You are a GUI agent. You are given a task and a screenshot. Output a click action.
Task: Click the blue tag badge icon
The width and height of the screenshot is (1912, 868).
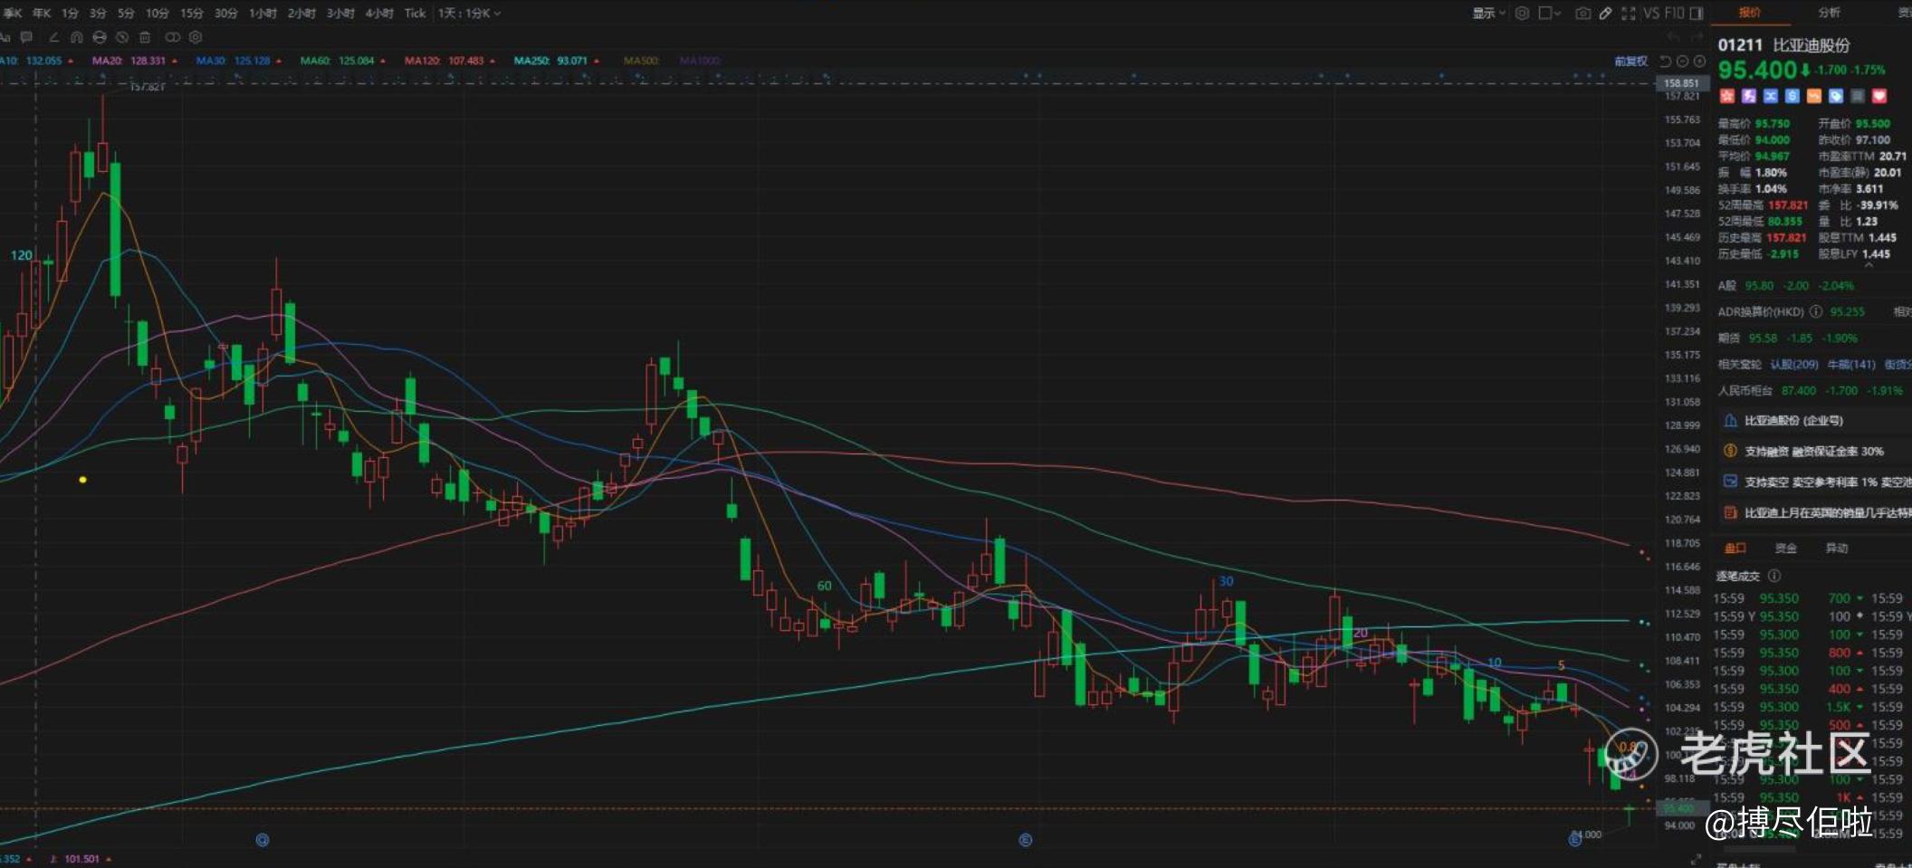pyautogui.click(x=1836, y=96)
